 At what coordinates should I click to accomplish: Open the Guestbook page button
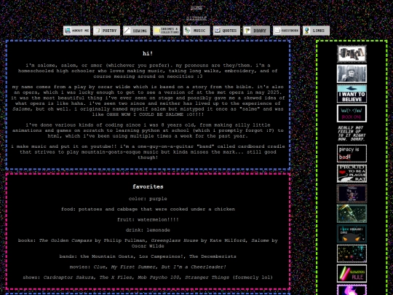click(x=286, y=31)
